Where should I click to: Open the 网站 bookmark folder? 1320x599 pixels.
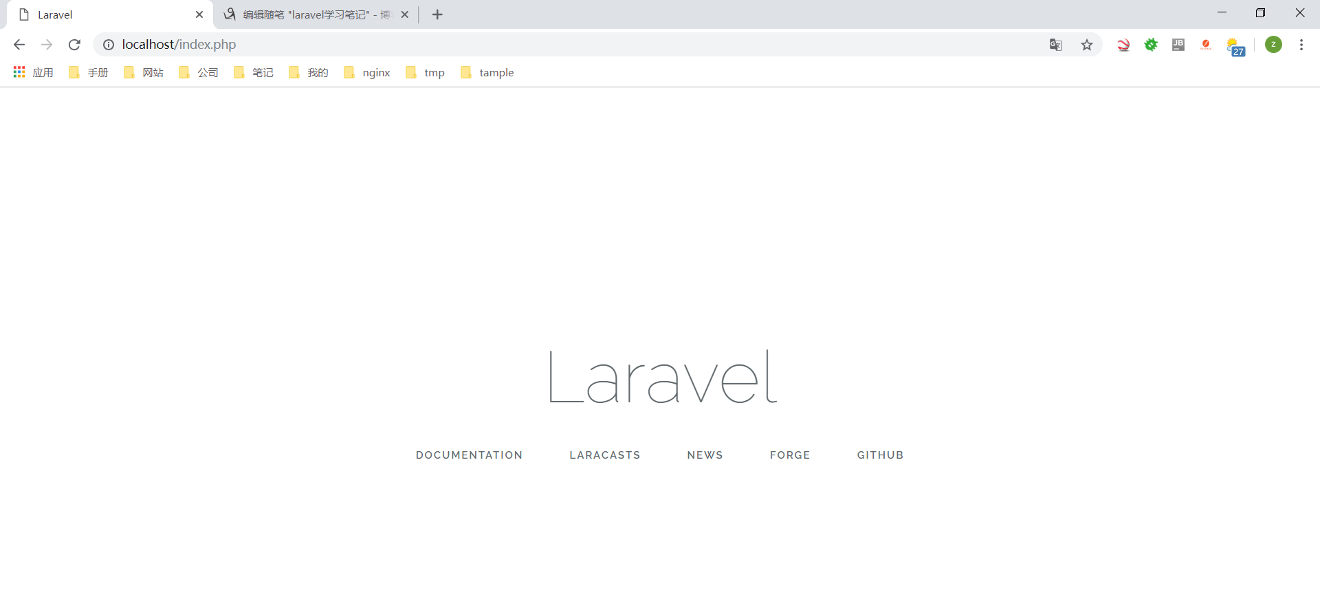click(x=144, y=72)
